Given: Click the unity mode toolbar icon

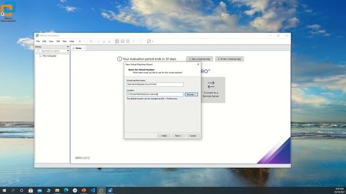Looking at the screenshot, I should tap(134, 41).
